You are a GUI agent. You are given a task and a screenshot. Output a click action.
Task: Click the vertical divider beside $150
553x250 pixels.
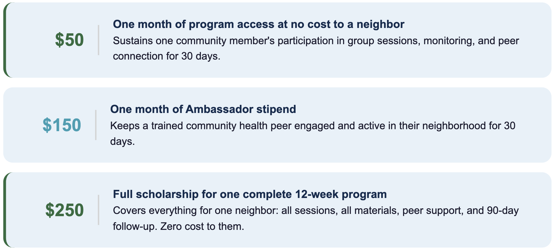click(96, 125)
